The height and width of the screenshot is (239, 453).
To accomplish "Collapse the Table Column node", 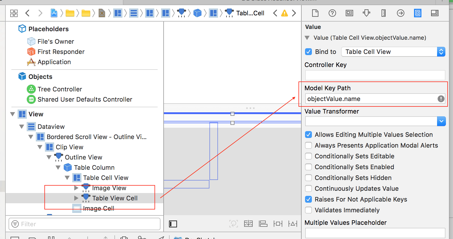I will pos(58,167).
